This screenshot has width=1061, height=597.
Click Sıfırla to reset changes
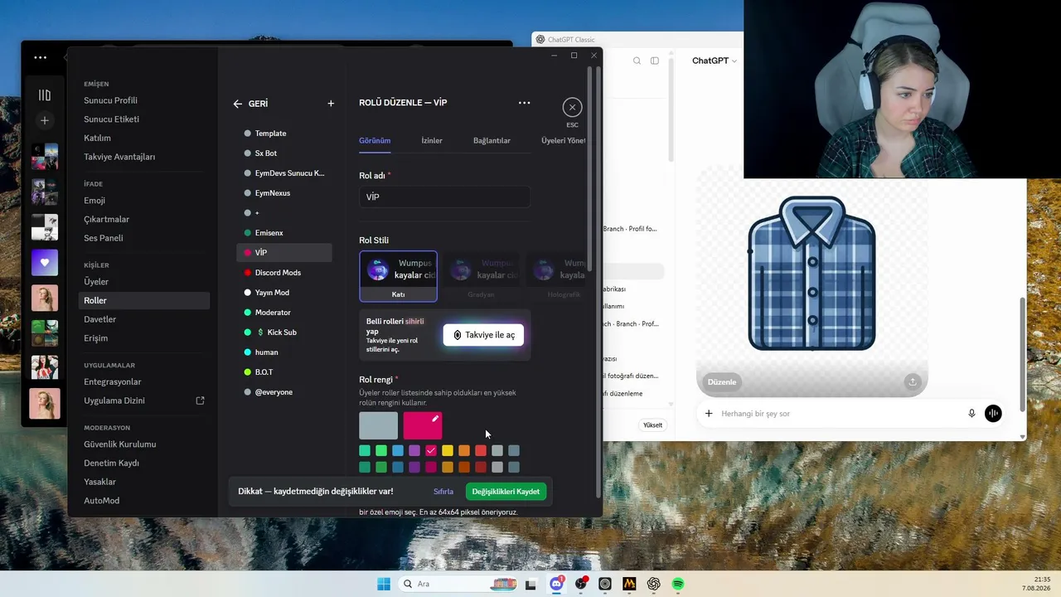[443, 492]
